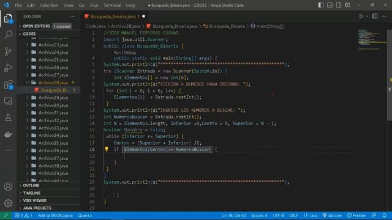Show additional views ellipsis in activity bar

click(8, 150)
